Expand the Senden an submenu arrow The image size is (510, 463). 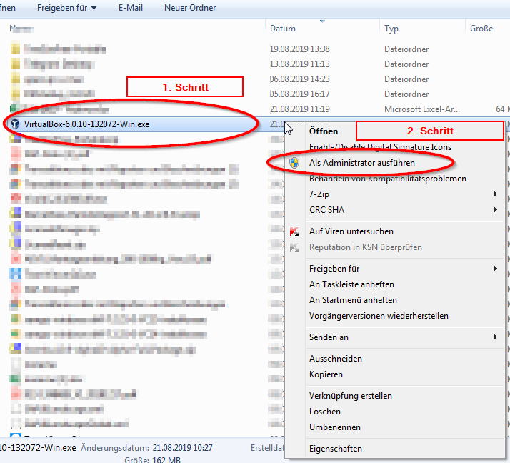pyautogui.click(x=496, y=337)
